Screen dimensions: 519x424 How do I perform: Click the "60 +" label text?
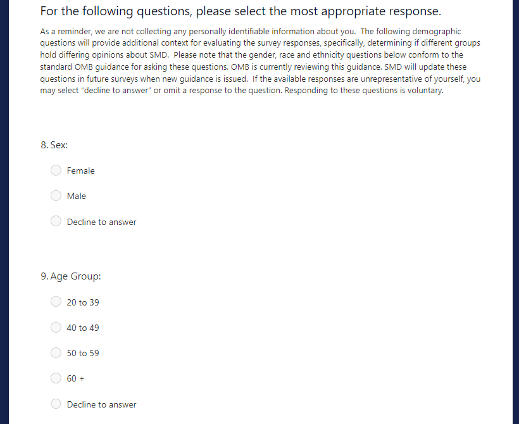[x=75, y=378]
